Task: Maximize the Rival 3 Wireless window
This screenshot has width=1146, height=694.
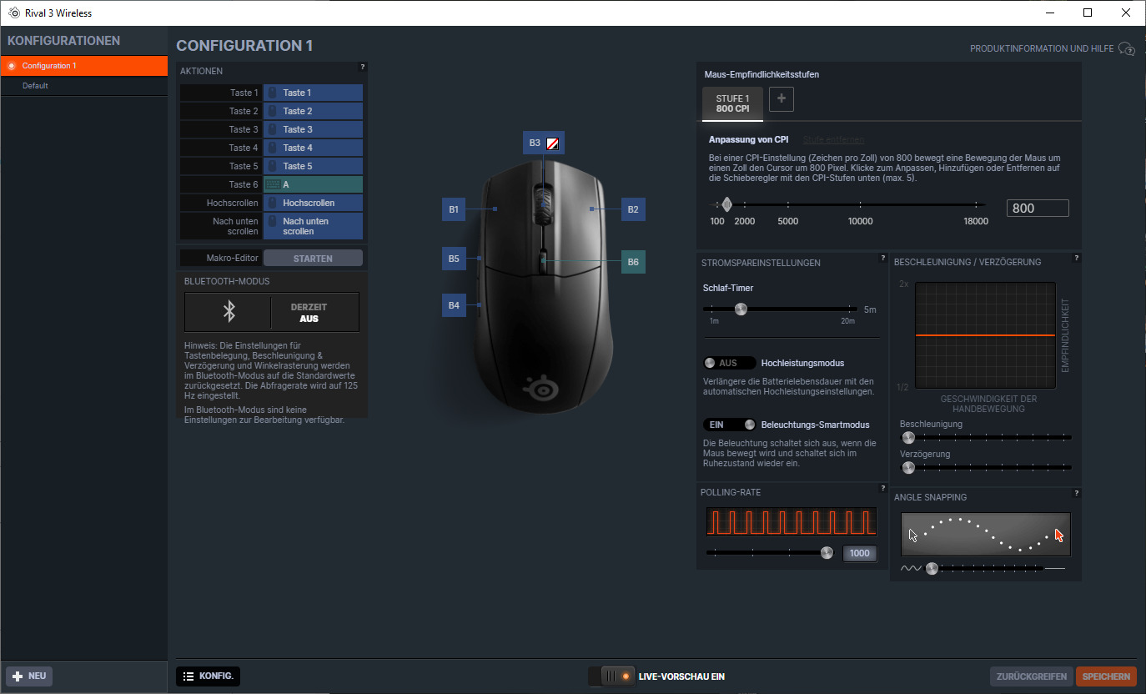Action: pos(1088,13)
